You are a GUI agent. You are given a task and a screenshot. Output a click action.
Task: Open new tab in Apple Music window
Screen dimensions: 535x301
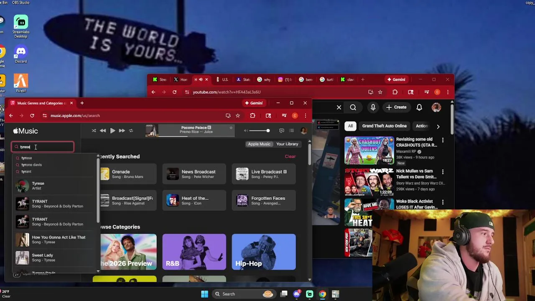pyautogui.click(x=82, y=103)
